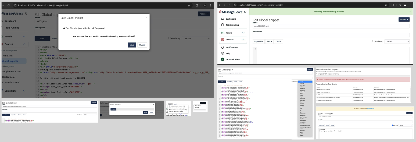The image size is (416, 142).
Task: Click the Notifications bell icon
Action: tap(223, 47)
